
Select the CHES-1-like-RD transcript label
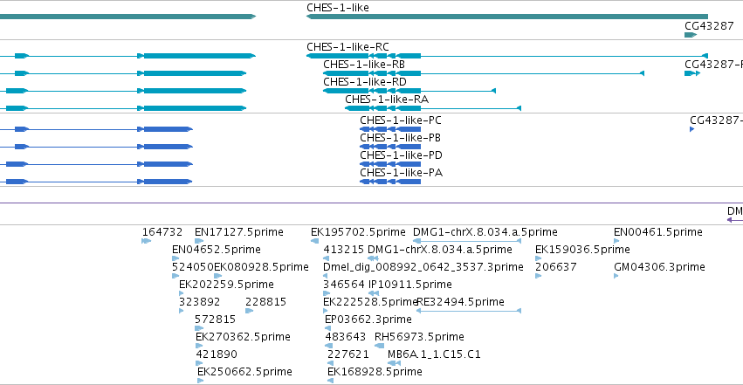(x=365, y=82)
